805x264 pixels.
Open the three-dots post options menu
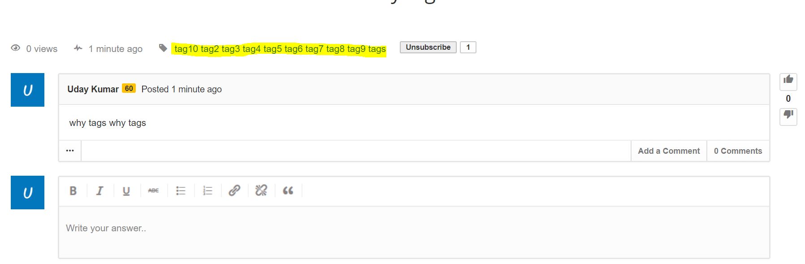tap(70, 151)
